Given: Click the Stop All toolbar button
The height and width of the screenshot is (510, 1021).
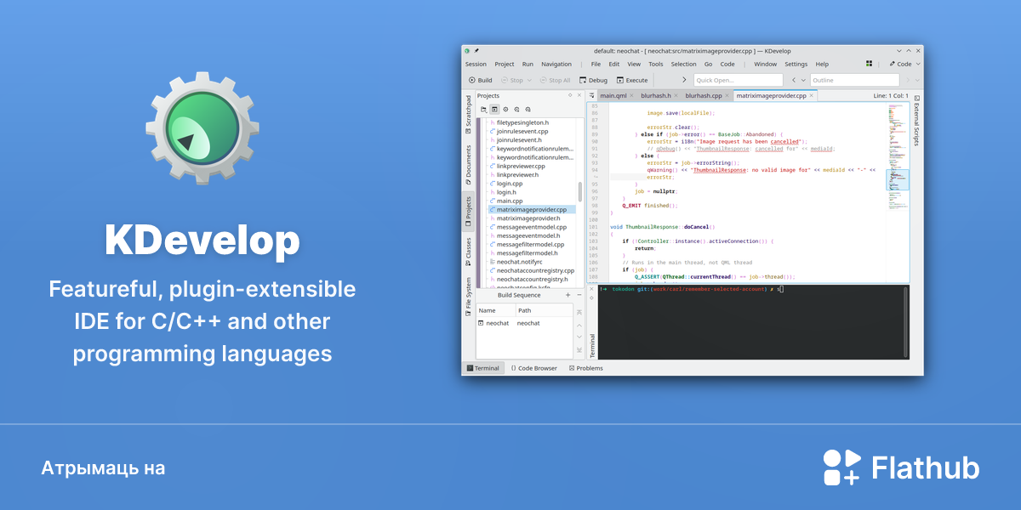Looking at the screenshot, I should pos(555,80).
